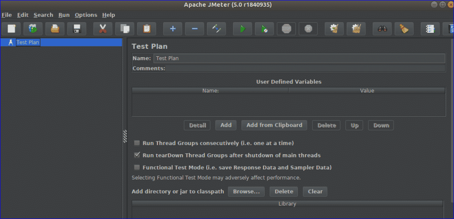
Task: Click the Browse... classpath button
Action: 246,192
